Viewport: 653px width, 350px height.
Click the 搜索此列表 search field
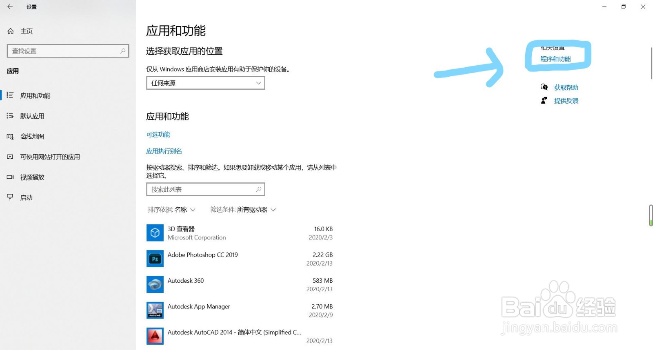point(206,189)
